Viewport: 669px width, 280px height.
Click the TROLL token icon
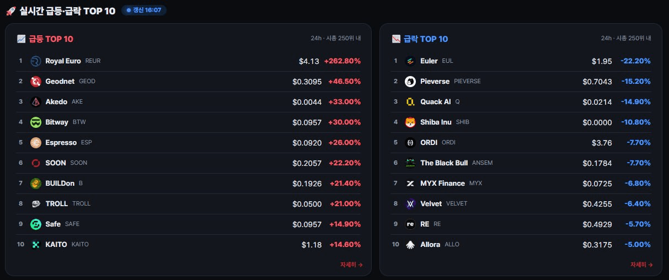click(x=36, y=204)
